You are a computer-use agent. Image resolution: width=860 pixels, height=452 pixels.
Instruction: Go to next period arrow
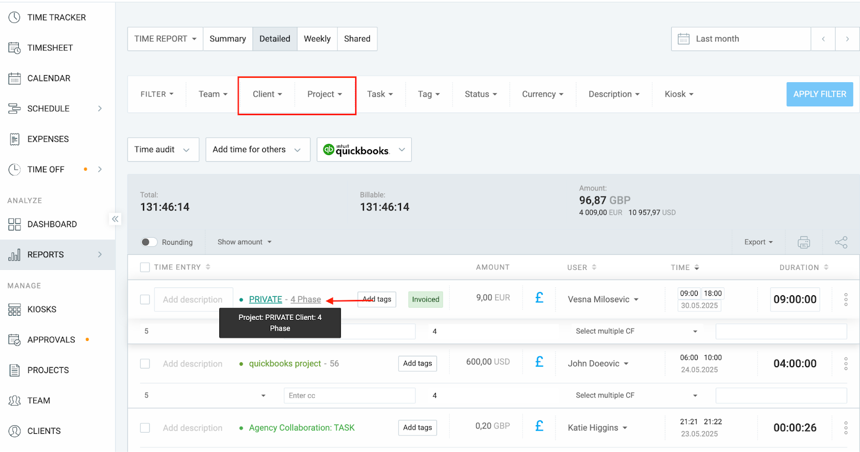[847, 39]
